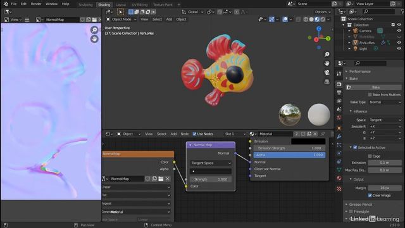
Task: Hide the Camera object in the outliner
Action: [x=399, y=31]
